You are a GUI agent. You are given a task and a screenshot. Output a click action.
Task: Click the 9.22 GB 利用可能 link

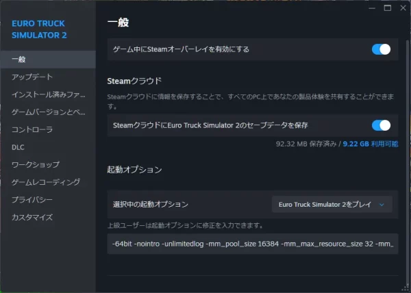(371, 144)
